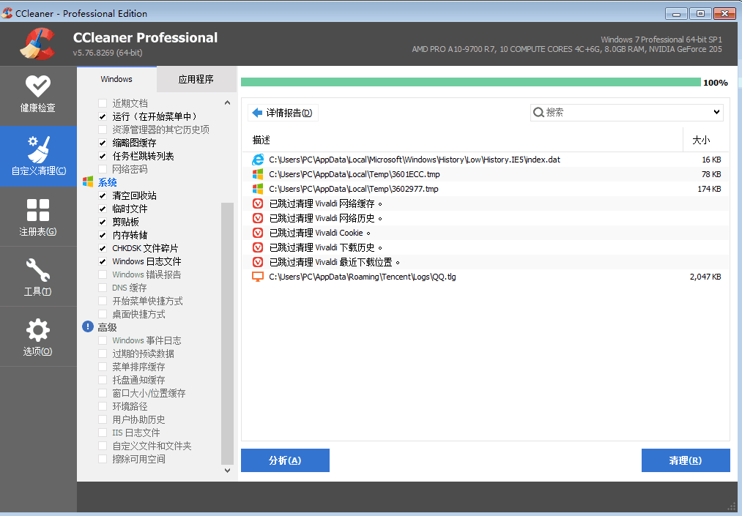This screenshot has width=742, height=516.
Task: Switch to the 应用程序 tab
Action: pyautogui.click(x=196, y=79)
